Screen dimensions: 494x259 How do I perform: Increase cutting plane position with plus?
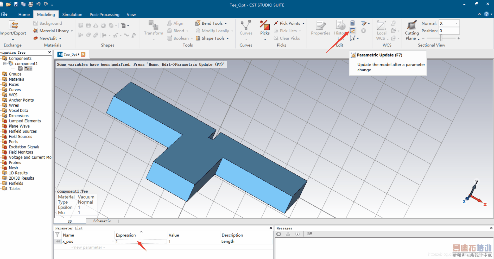click(459, 38)
